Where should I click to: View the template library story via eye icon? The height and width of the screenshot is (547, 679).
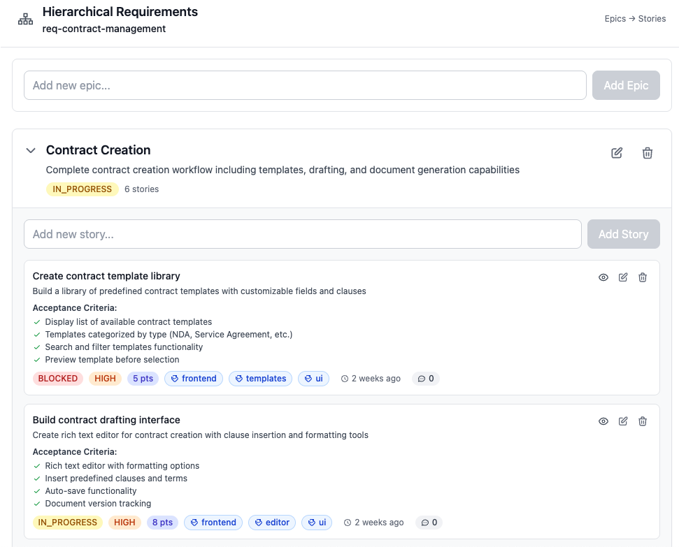coord(603,277)
